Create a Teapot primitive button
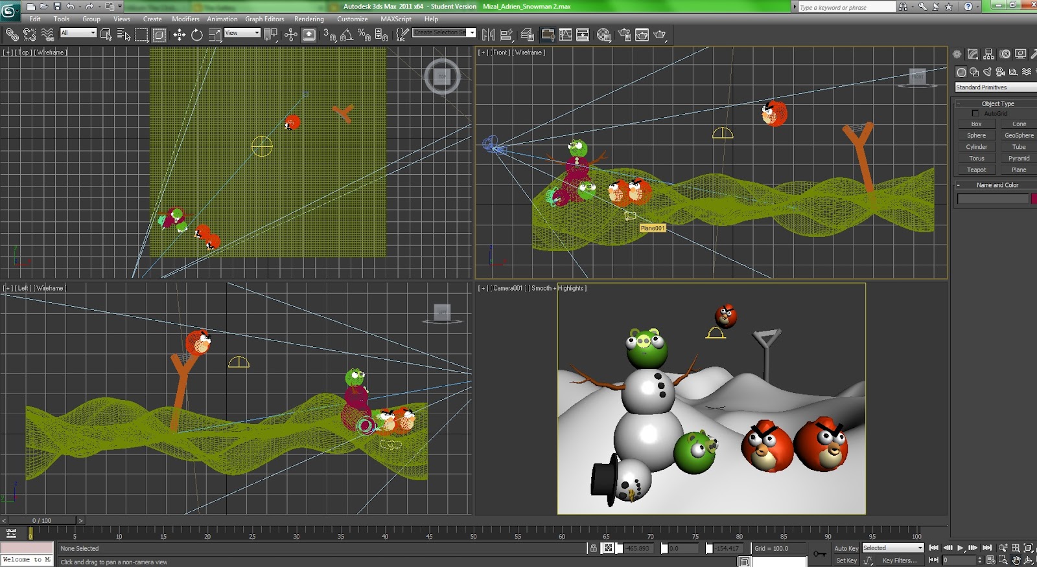1037x567 pixels. point(976,170)
